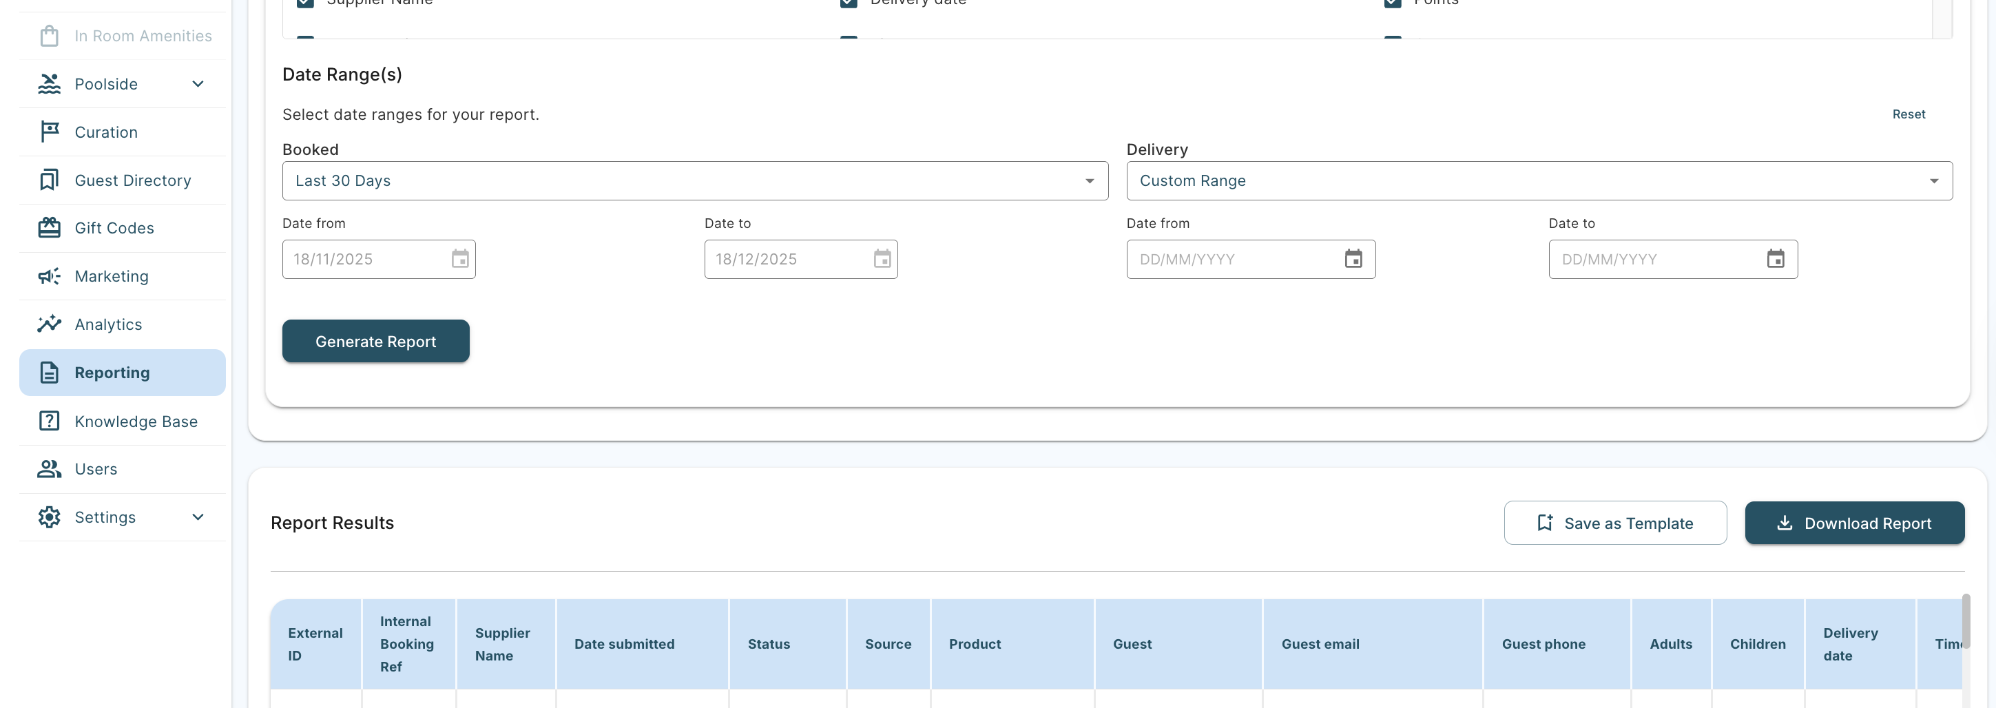Open Analytics via its chart icon
Screen dimensions: 1996x708
(50, 324)
